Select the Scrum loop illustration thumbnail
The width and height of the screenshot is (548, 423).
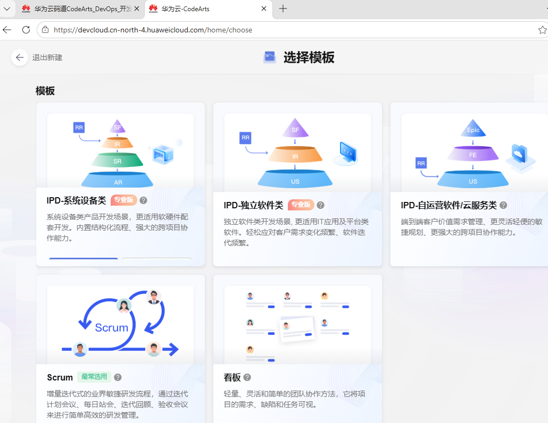(121, 325)
